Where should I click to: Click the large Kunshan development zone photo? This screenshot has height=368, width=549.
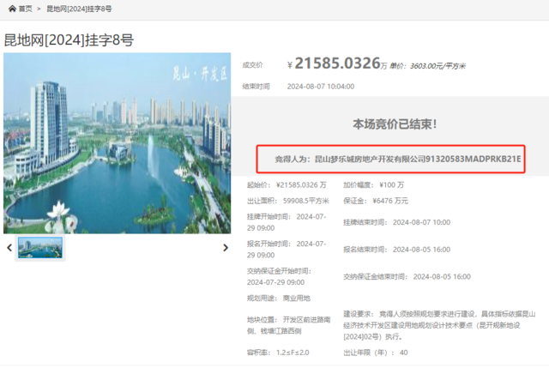click(118, 143)
